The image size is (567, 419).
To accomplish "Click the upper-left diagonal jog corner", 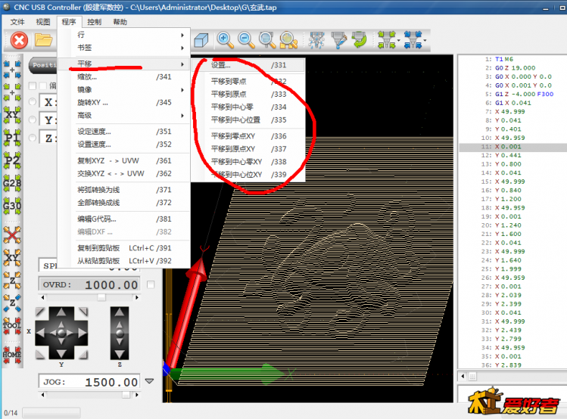I will point(40,312).
